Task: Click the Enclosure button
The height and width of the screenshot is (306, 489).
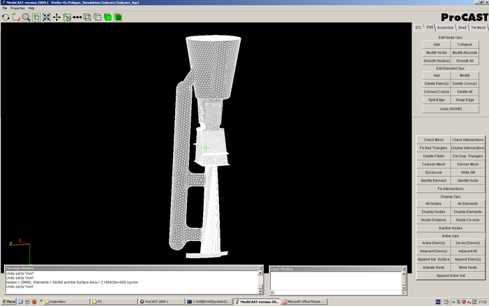Action: pyautogui.click(x=433, y=173)
